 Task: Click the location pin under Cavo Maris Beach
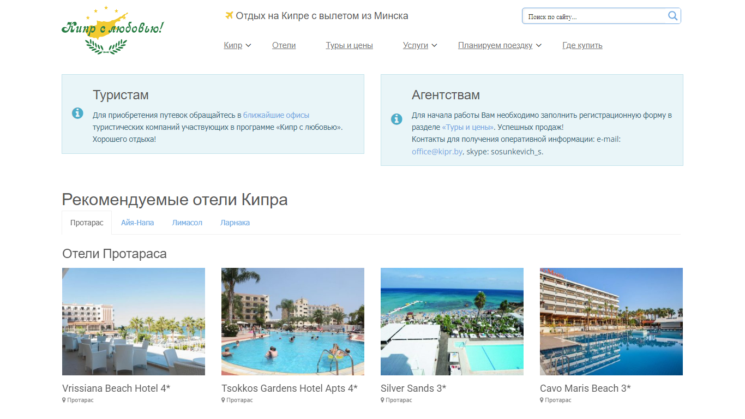click(x=542, y=400)
